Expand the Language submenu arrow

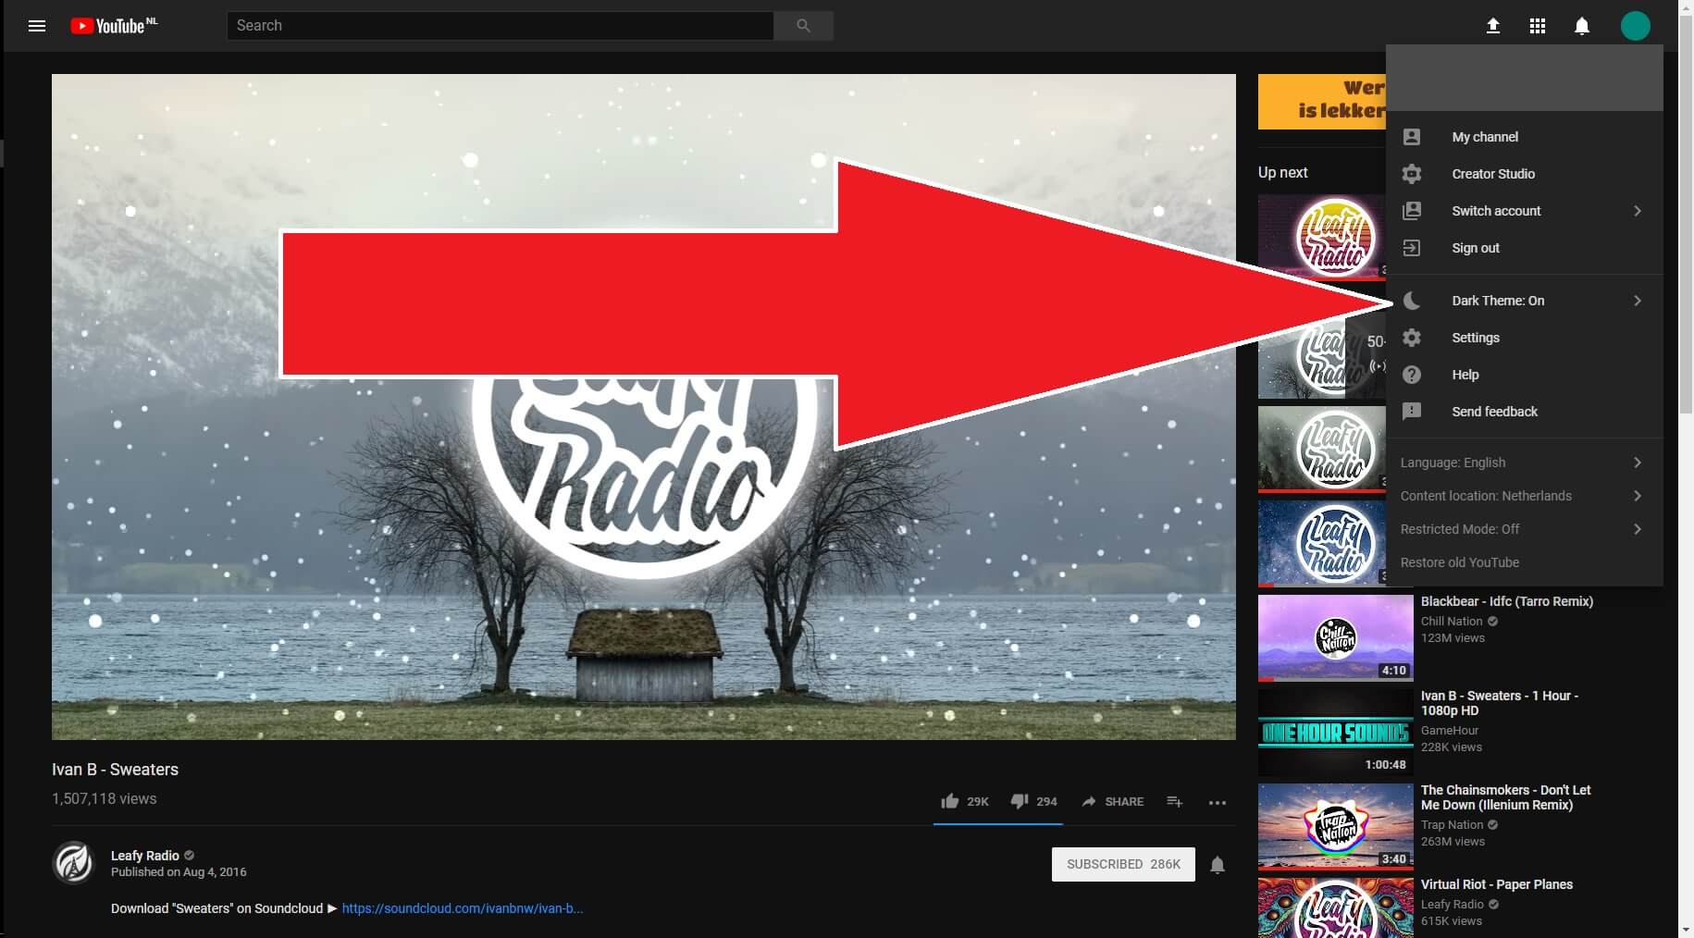[x=1638, y=463]
